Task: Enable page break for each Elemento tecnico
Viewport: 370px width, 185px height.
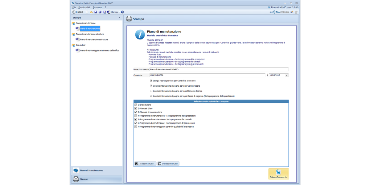Action: click(x=151, y=91)
